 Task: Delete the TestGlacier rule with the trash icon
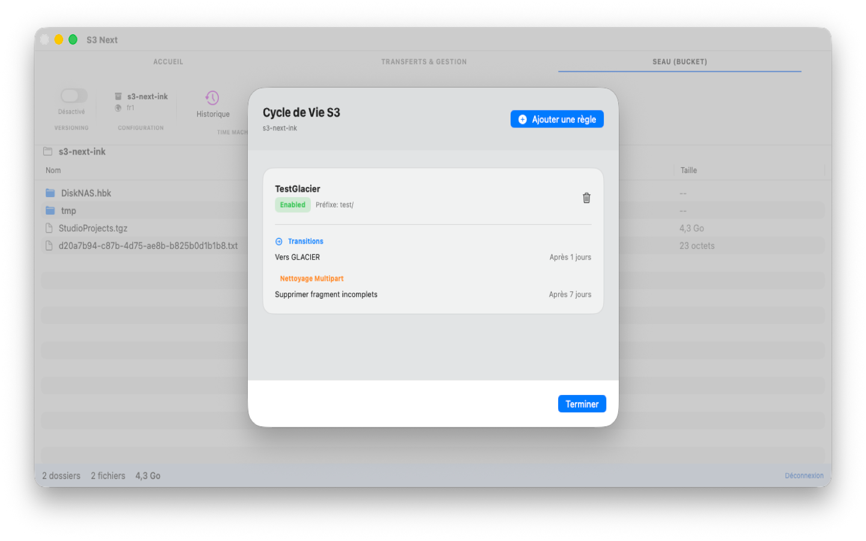click(x=586, y=198)
